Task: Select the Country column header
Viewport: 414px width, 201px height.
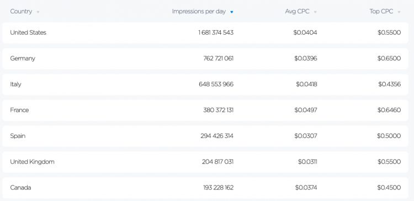Action: click(x=21, y=12)
